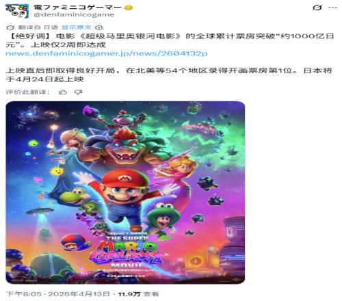The height and width of the screenshot is (301, 342).
Task: Click the display name 電ファミニコゲーマー
Action: point(77,8)
